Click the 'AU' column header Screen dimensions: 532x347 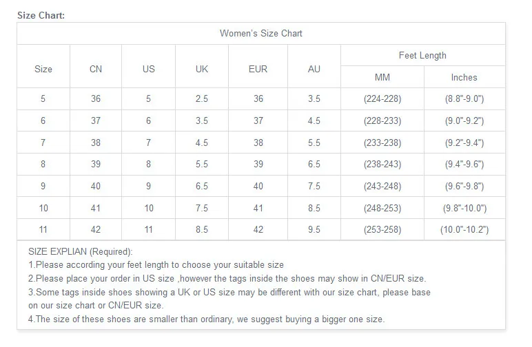coord(314,69)
